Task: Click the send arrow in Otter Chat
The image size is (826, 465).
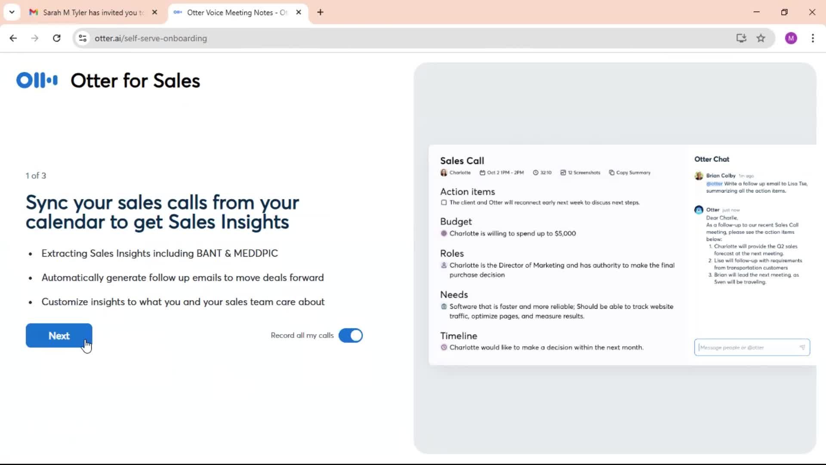Action: click(802, 347)
